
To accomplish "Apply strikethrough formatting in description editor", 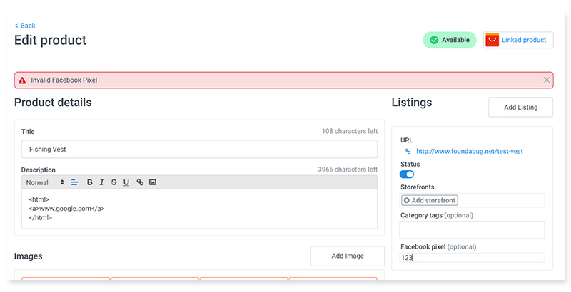I will pos(113,182).
